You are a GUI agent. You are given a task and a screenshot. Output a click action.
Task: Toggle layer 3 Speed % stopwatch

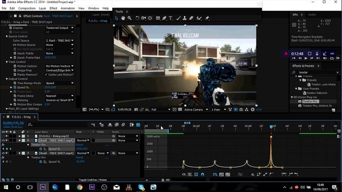coord(41,162)
